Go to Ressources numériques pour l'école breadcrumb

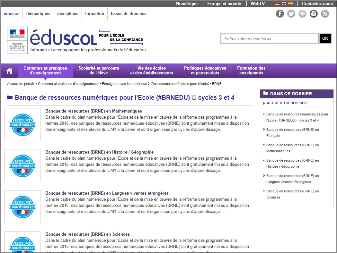click(x=180, y=84)
